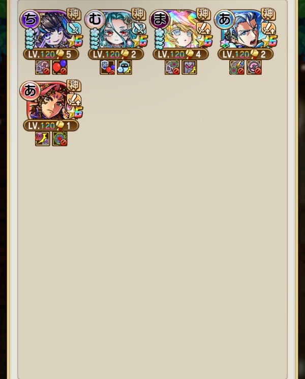Tap the orange sword-up icon on the ま character

204,28
